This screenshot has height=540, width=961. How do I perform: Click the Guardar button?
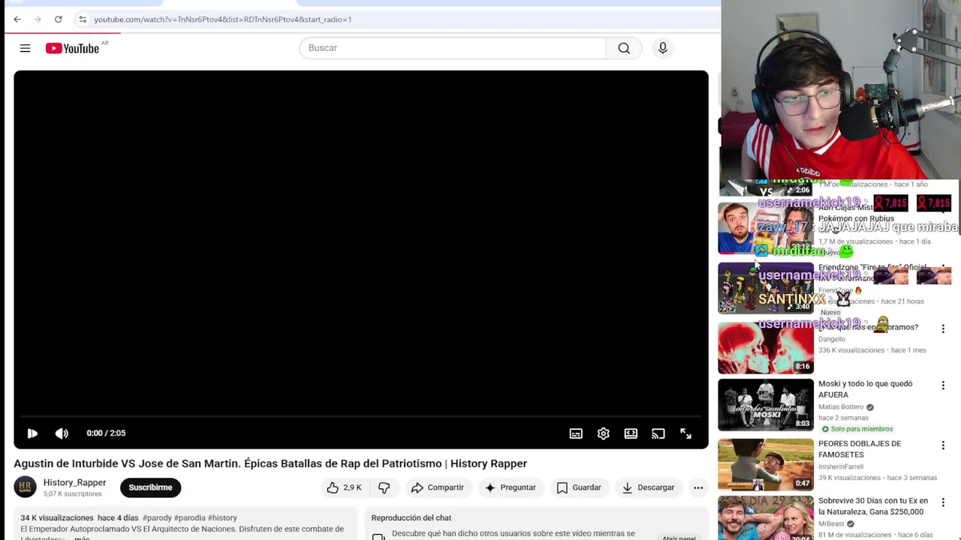(579, 487)
